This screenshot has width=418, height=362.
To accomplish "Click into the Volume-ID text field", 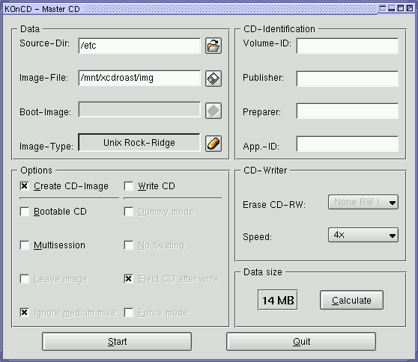I will [348, 46].
